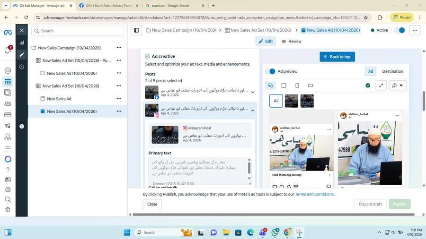Click the bug report icon in left rail

(x=8, y=209)
